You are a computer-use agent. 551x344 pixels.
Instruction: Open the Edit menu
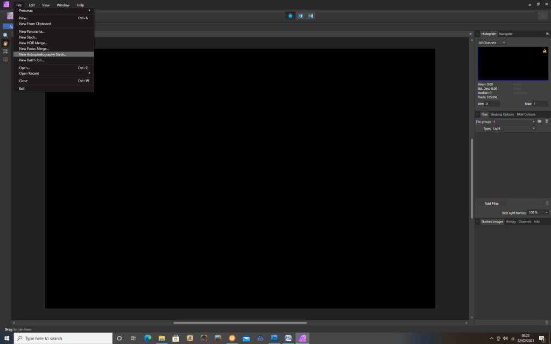click(x=32, y=5)
